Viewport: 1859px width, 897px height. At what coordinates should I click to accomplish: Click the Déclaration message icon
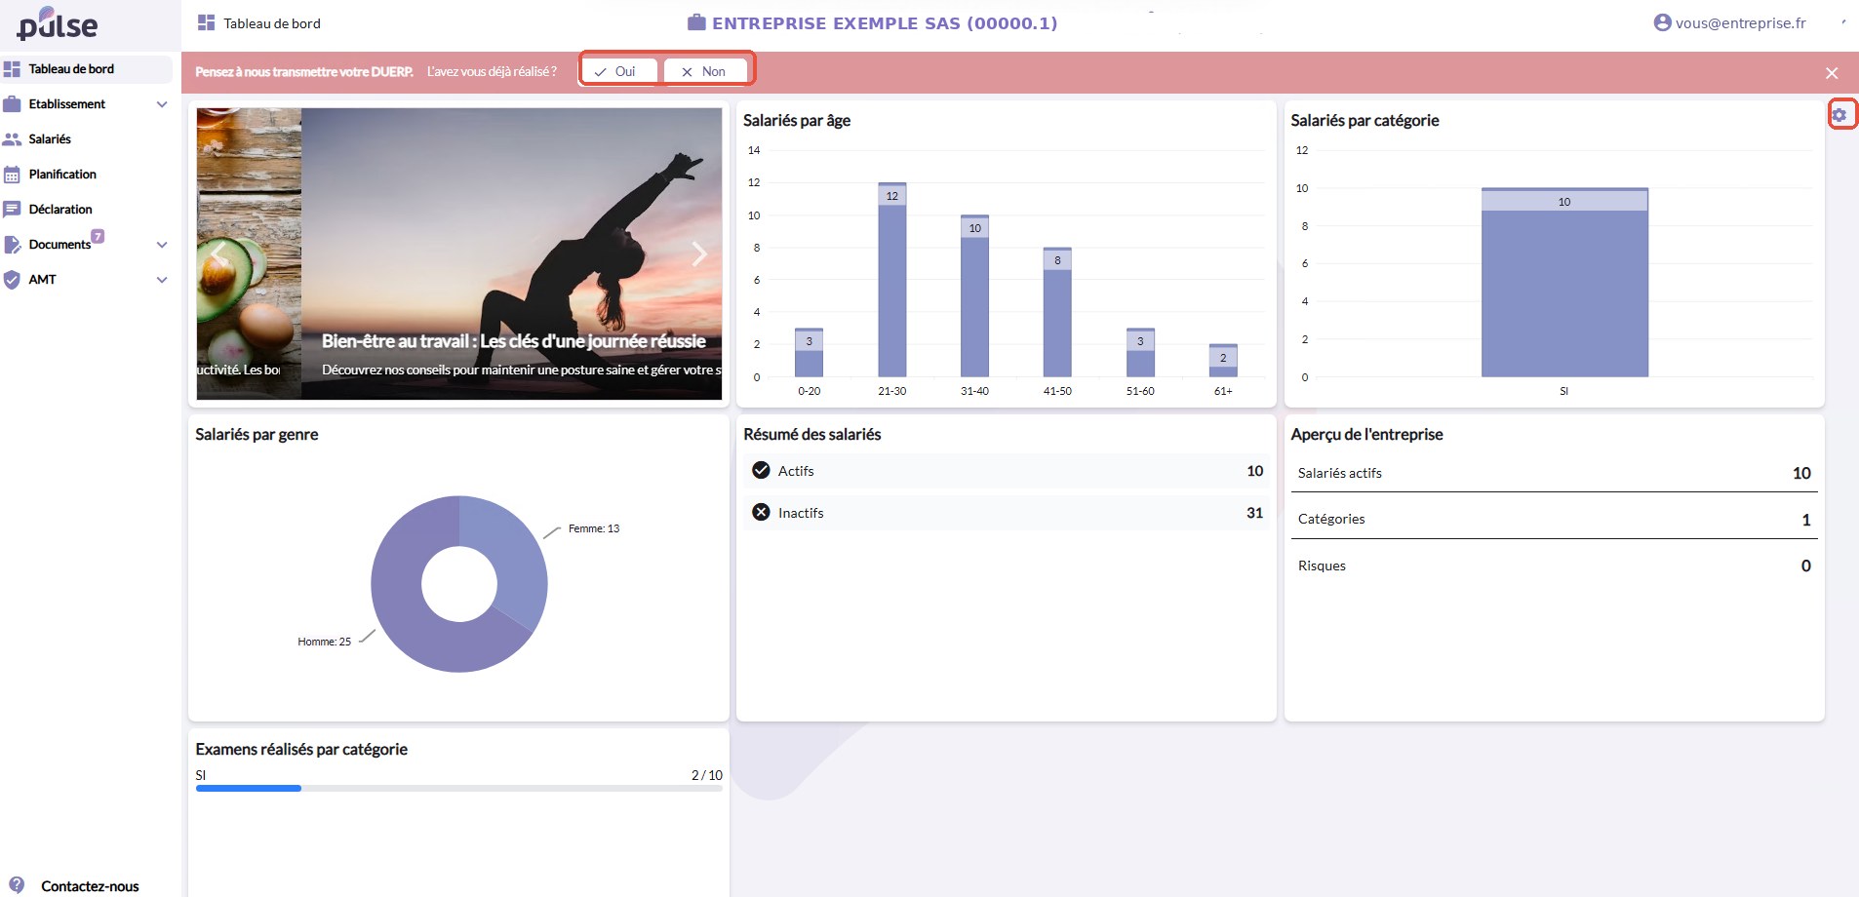[12, 210]
